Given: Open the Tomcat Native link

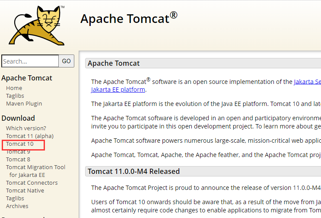Looking at the screenshot, I should pyautogui.click(x=25, y=191).
